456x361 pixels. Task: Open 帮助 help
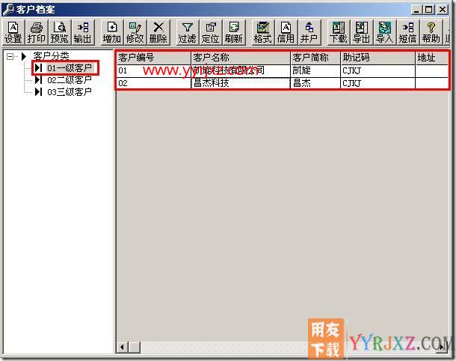(x=431, y=33)
